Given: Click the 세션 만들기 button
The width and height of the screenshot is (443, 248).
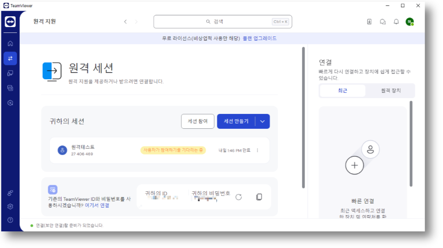Looking at the screenshot, I should (236, 122).
